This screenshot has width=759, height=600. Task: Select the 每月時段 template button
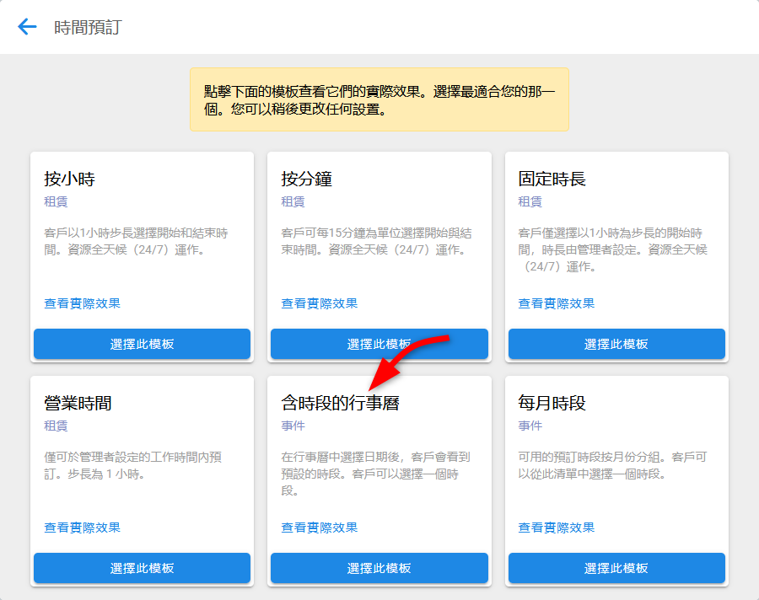(616, 568)
